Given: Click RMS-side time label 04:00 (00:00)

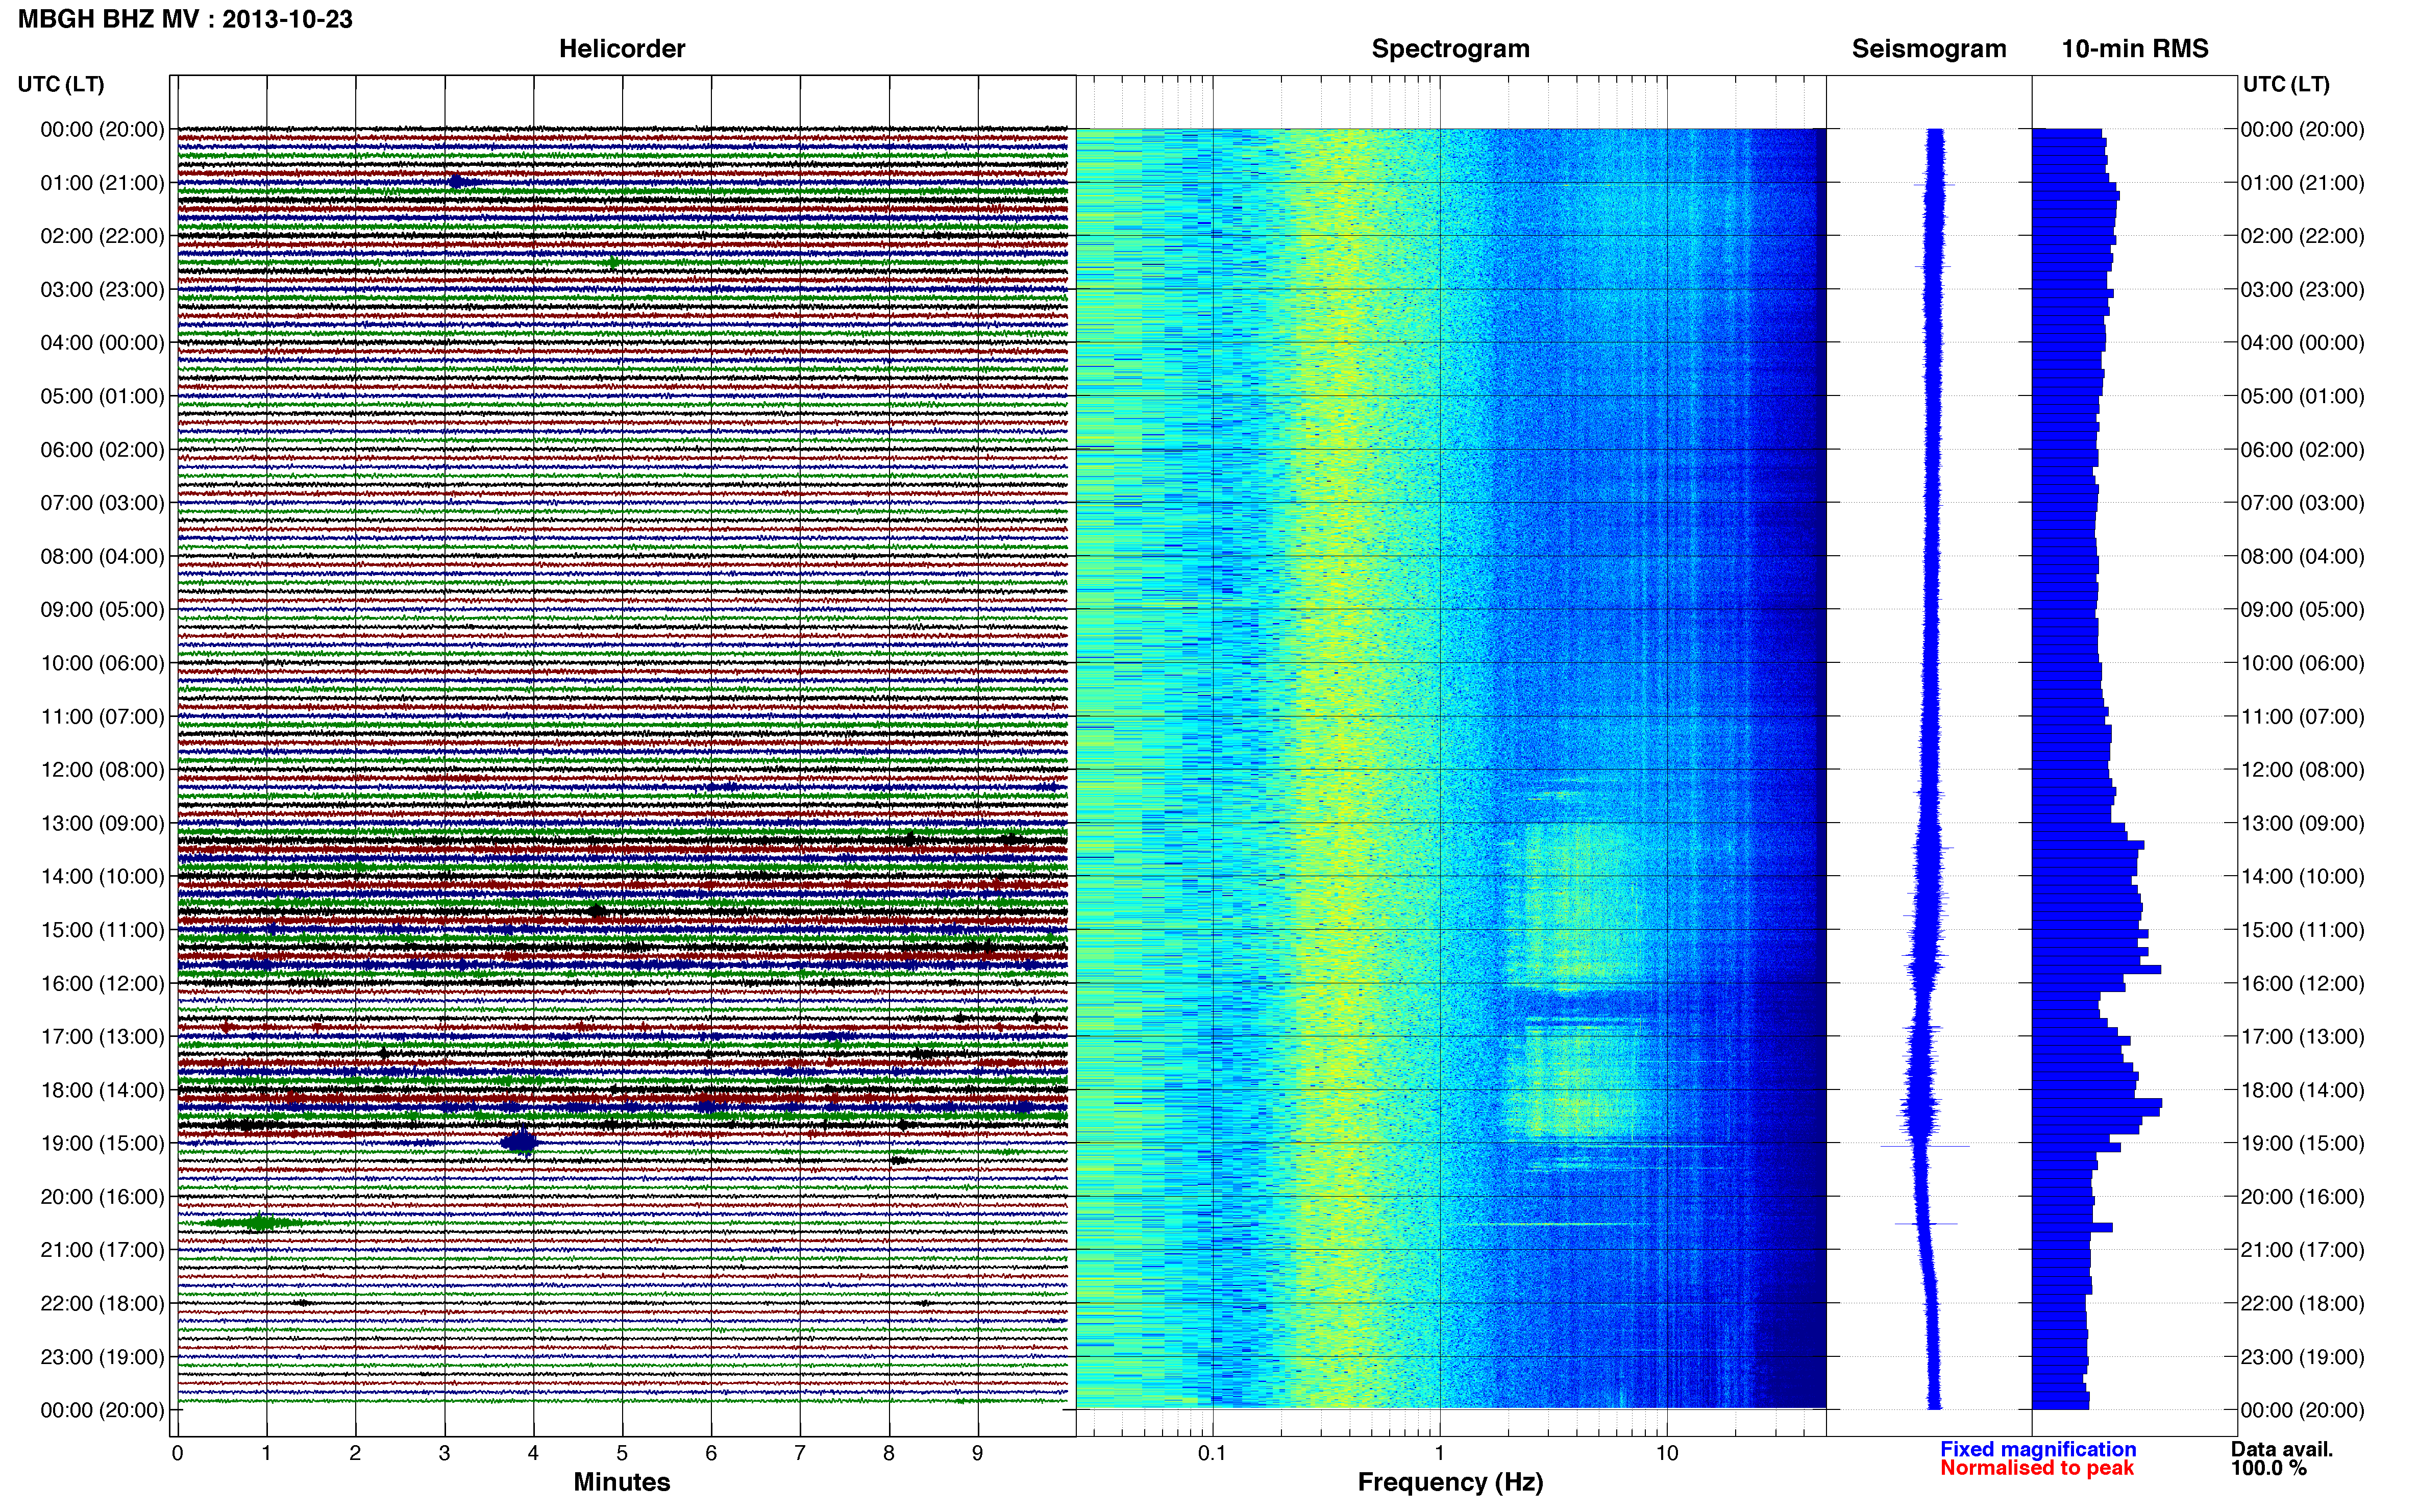Looking at the screenshot, I should coord(2302,343).
